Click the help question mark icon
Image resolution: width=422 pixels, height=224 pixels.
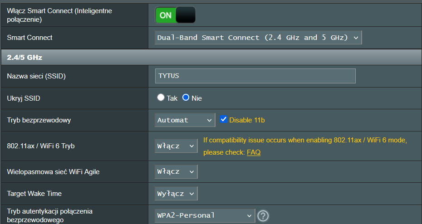tap(263, 216)
